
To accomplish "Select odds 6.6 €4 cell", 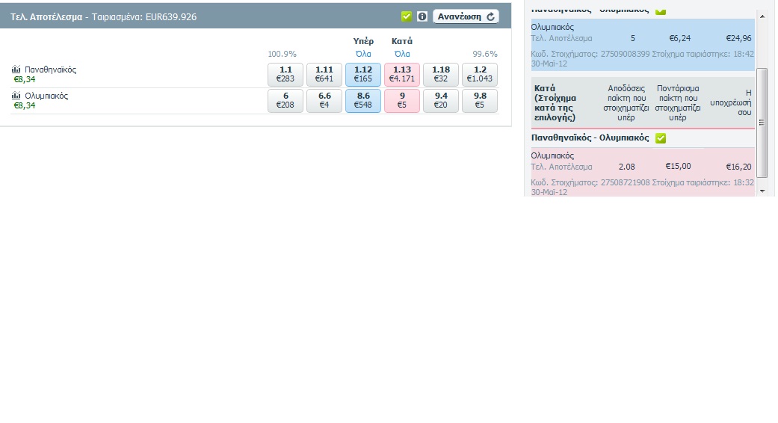I will tap(324, 101).
